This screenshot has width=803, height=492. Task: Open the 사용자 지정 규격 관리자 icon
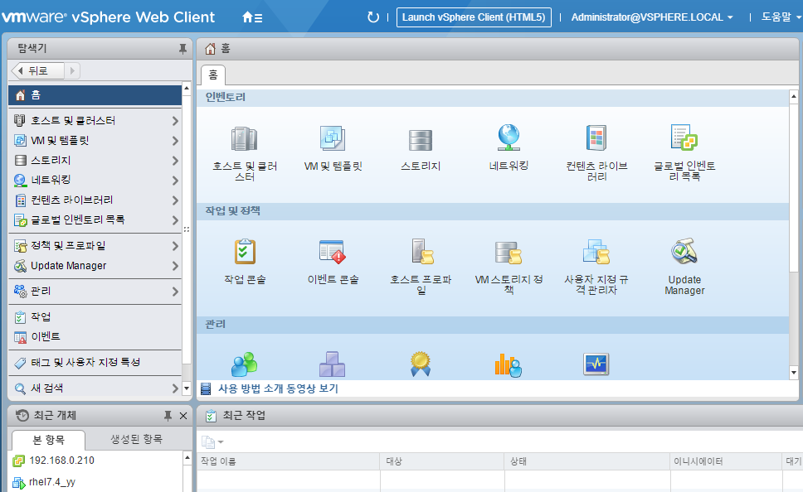click(596, 252)
